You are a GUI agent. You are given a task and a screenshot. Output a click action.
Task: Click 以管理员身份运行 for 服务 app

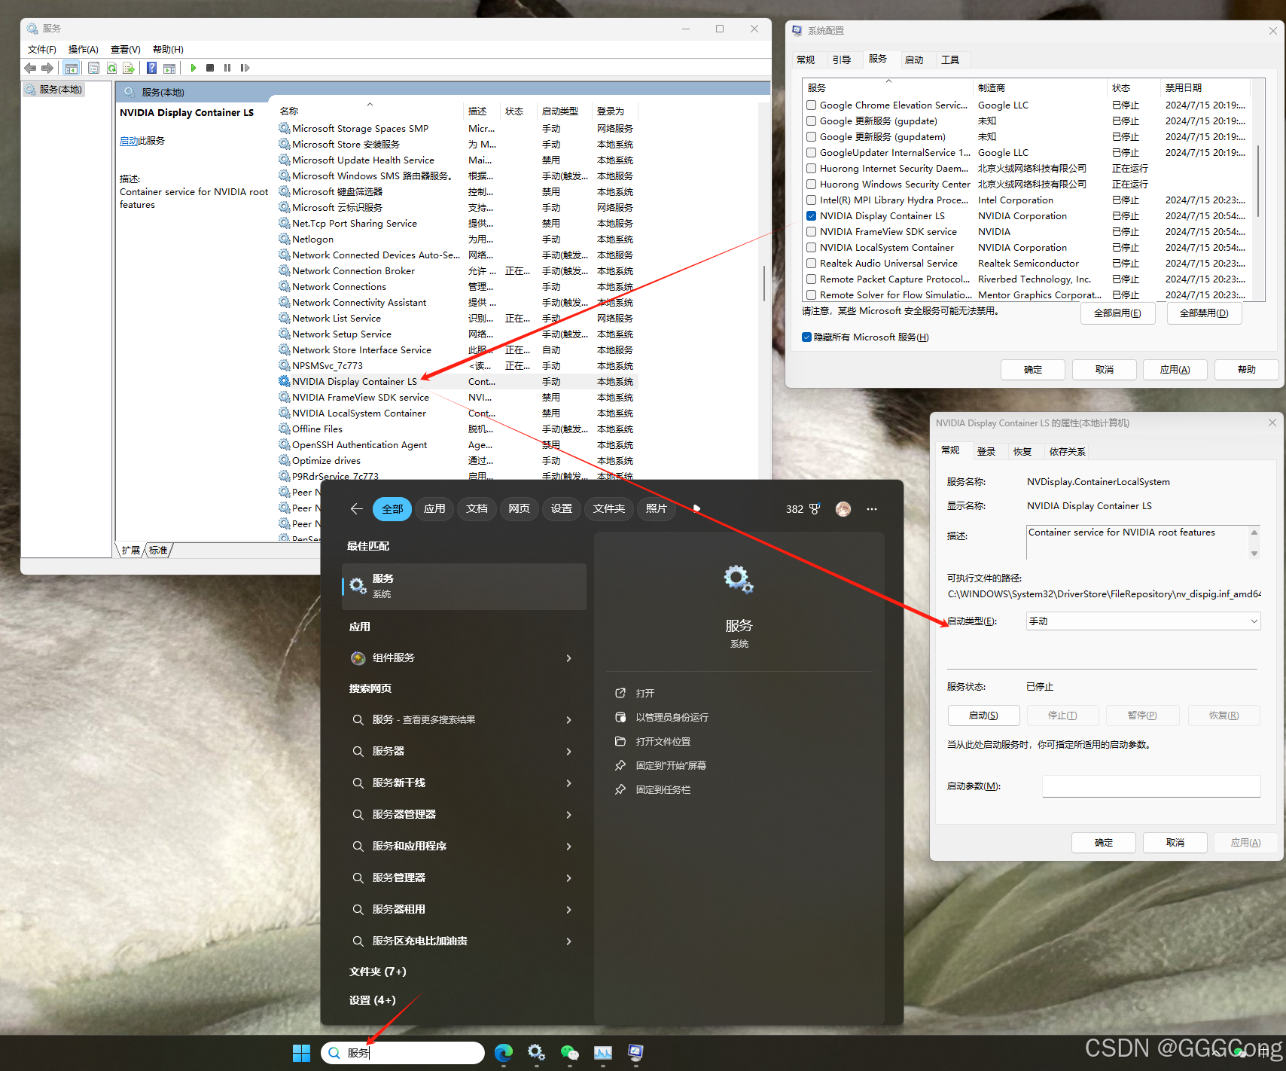click(x=672, y=718)
